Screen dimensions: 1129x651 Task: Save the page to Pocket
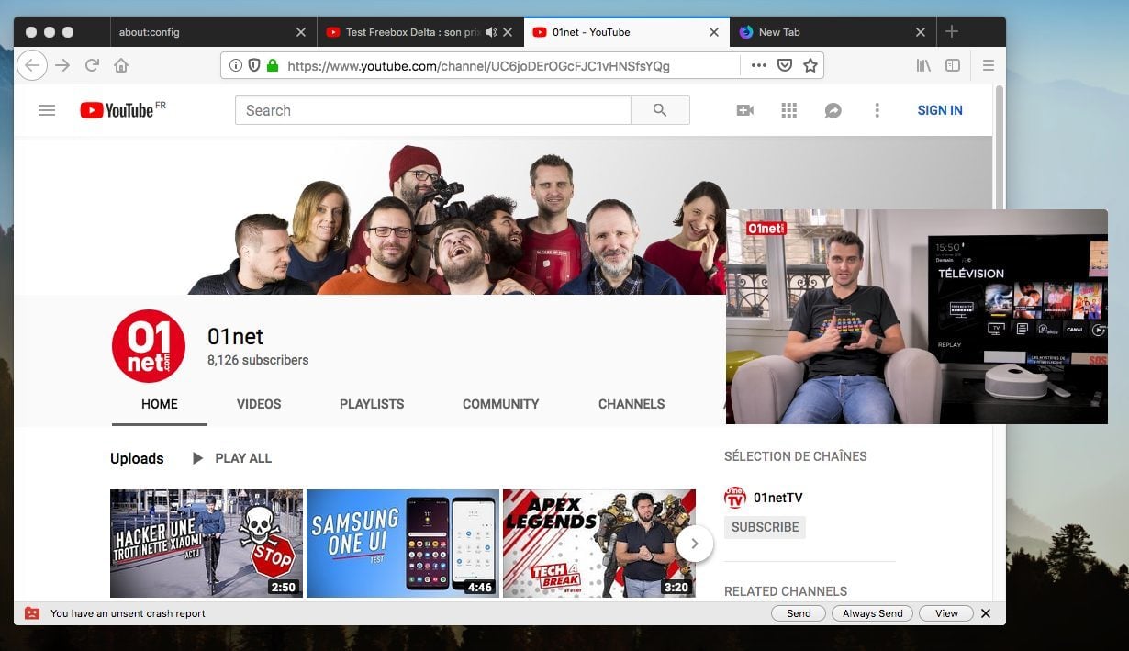[785, 65]
